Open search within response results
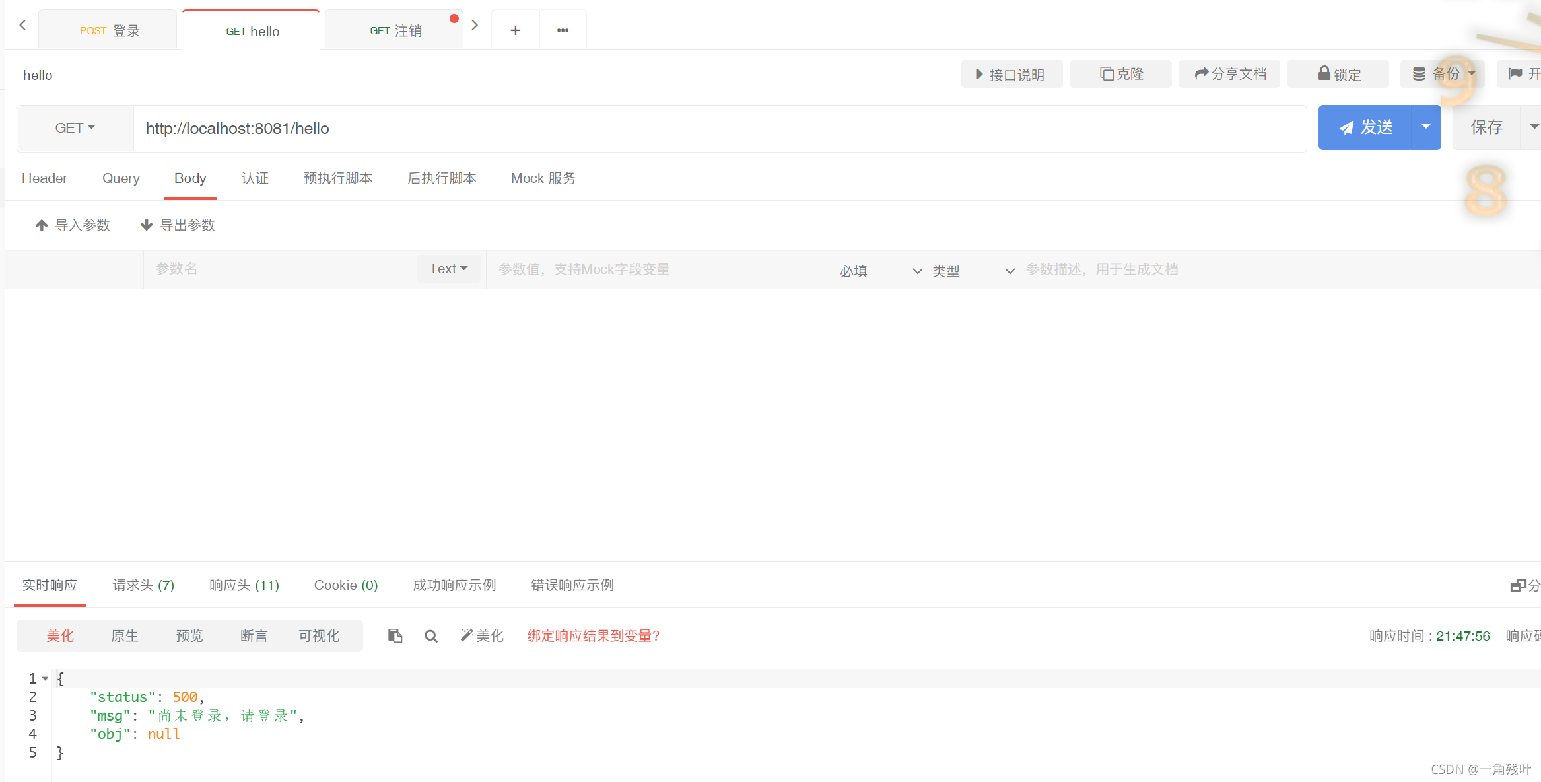Screen dimensions: 1541x782 [x=430, y=635]
